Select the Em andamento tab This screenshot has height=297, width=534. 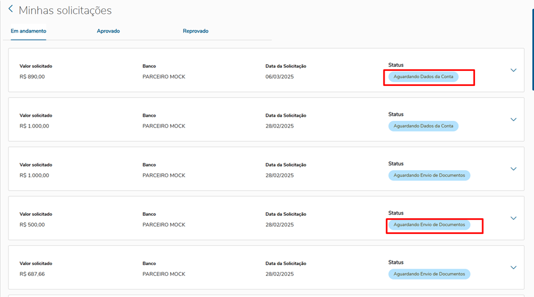click(28, 31)
